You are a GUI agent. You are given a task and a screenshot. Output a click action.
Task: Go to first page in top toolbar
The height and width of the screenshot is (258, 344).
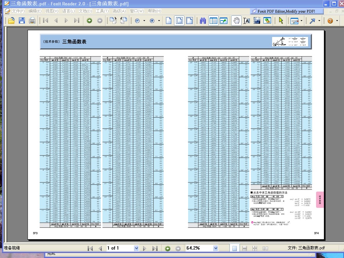pos(46,20)
